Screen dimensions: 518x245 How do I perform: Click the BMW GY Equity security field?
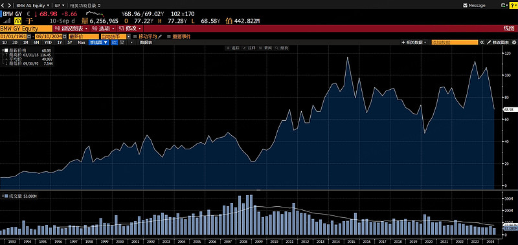coord(26,28)
